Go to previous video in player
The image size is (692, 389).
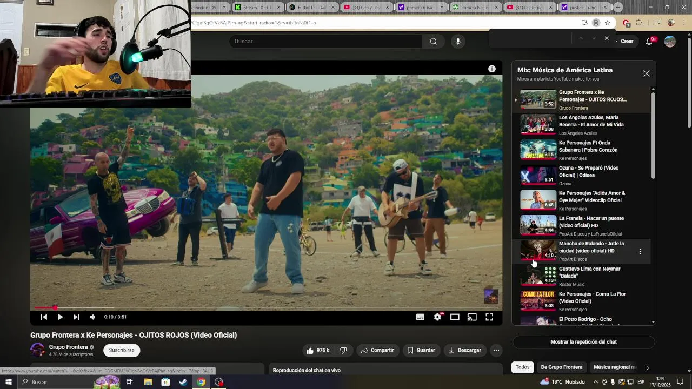coord(44,317)
